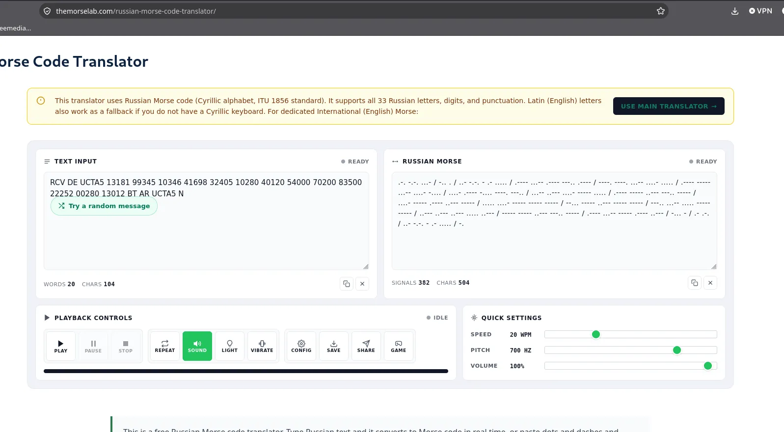This screenshot has height=432, width=784.
Task: Click the Playback Controls heading
Action: pyautogui.click(x=93, y=318)
